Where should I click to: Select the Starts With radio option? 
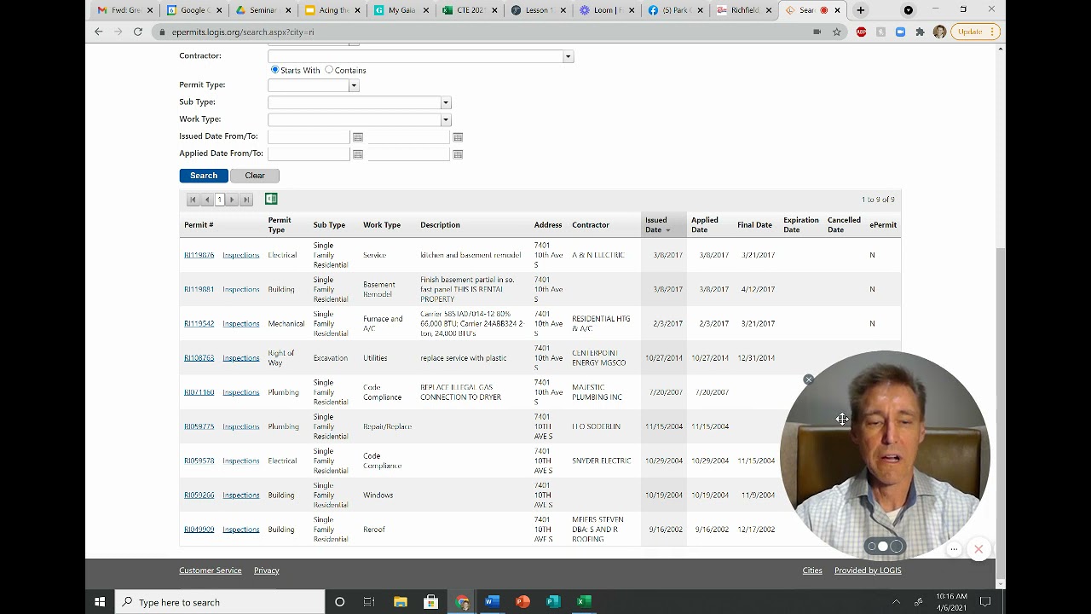click(274, 70)
